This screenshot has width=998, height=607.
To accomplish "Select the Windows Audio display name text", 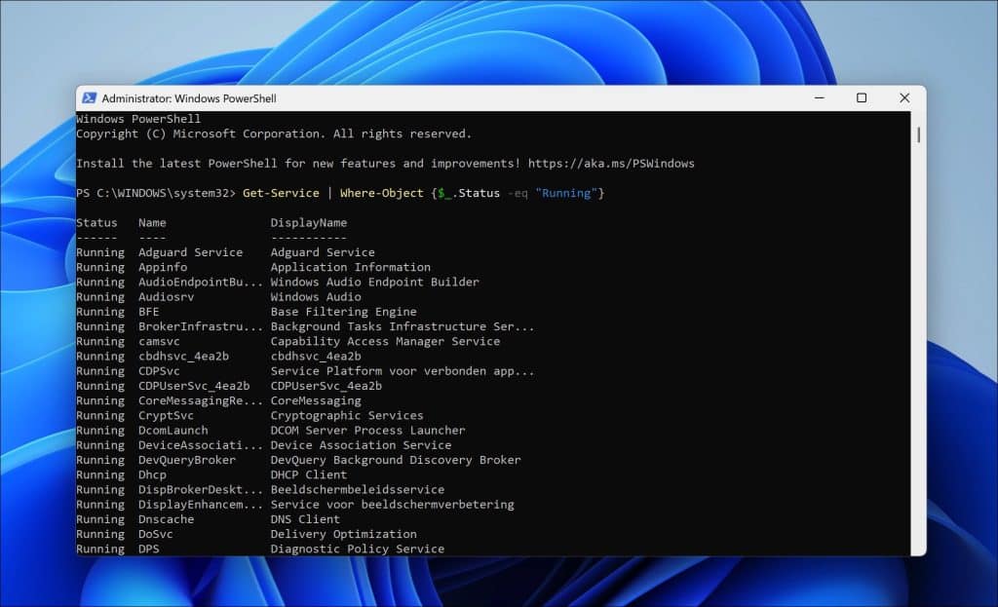I will 316,297.
